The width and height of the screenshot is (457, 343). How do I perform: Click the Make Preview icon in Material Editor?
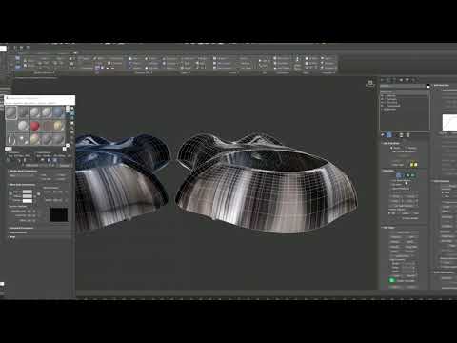[x=72, y=132]
